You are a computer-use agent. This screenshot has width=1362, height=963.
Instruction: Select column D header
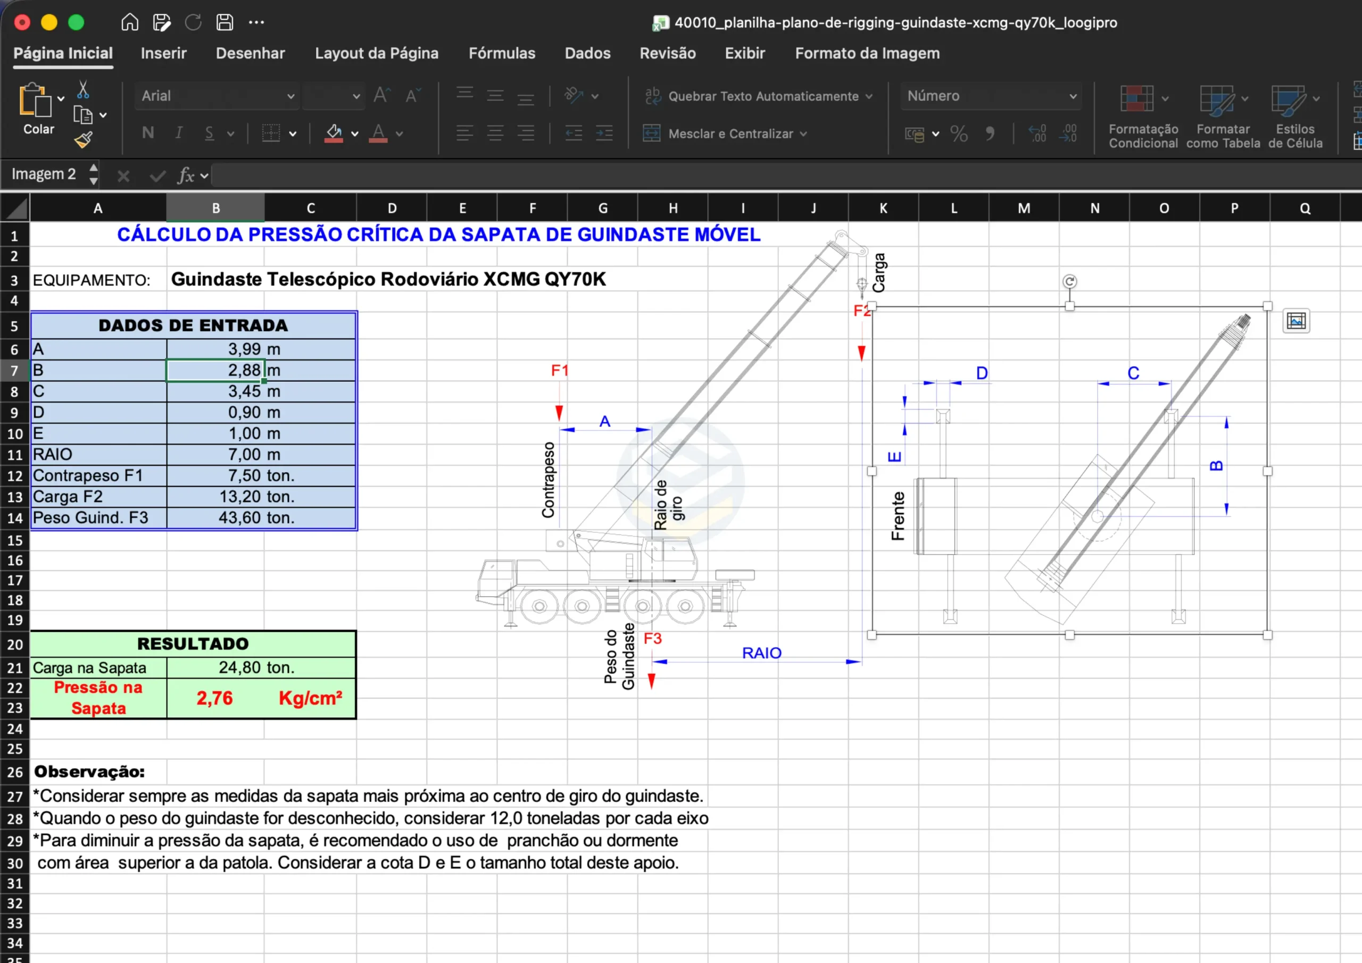tap(392, 208)
